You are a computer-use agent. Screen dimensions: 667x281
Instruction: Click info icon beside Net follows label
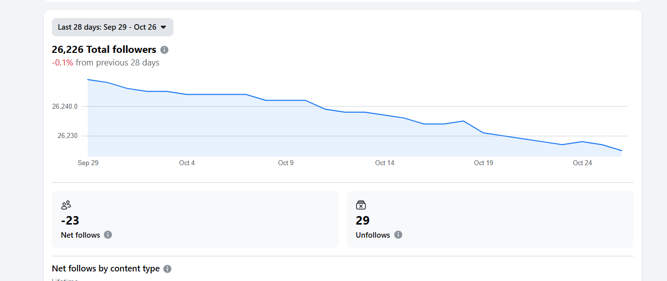pyautogui.click(x=108, y=235)
